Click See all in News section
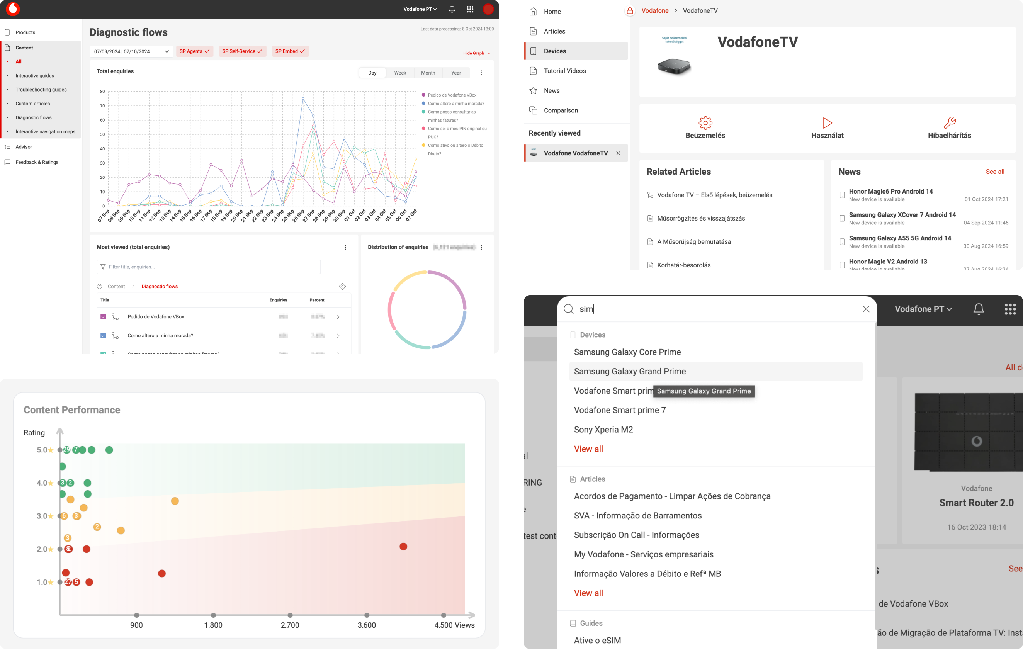The height and width of the screenshot is (649, 1023). pos(994,172)
